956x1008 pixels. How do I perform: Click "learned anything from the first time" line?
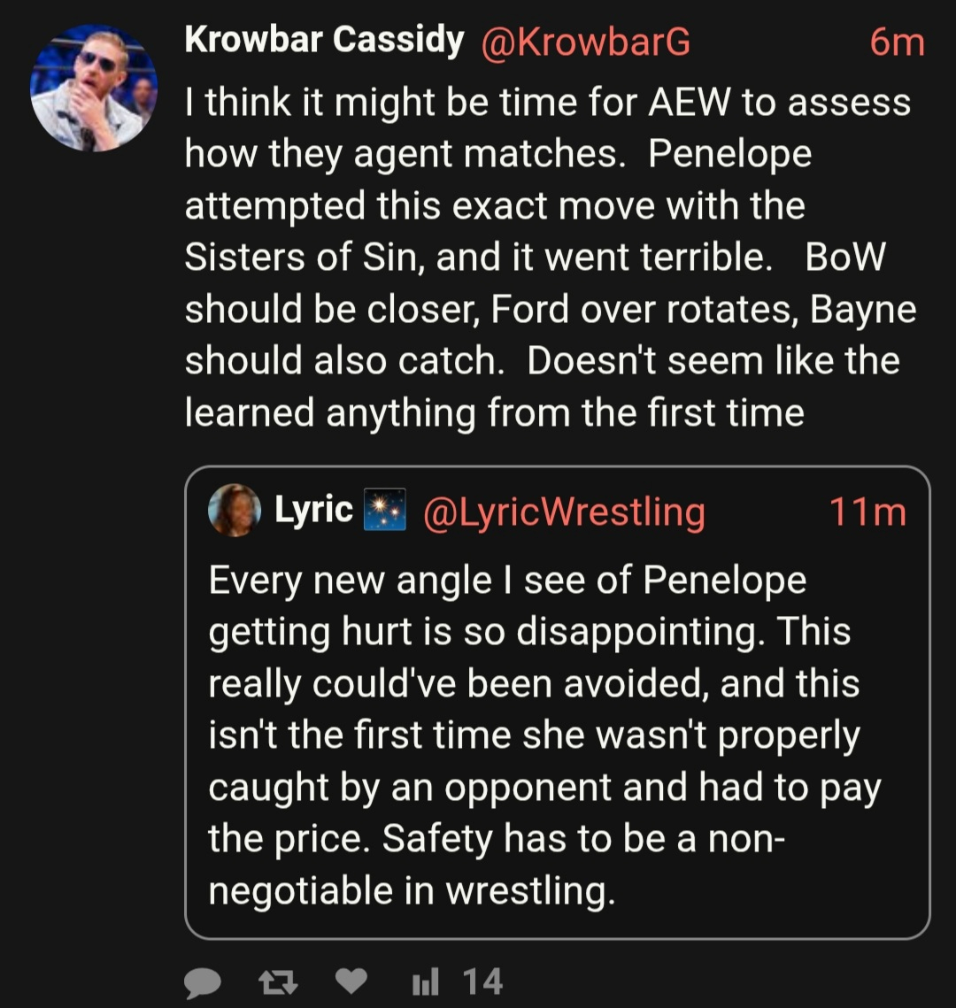(494, 412)
